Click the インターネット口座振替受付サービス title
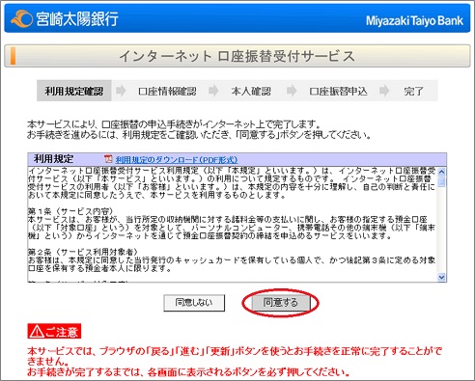This screenshot has width=475, height=381. pyautogui.click(x=237, y=56)
